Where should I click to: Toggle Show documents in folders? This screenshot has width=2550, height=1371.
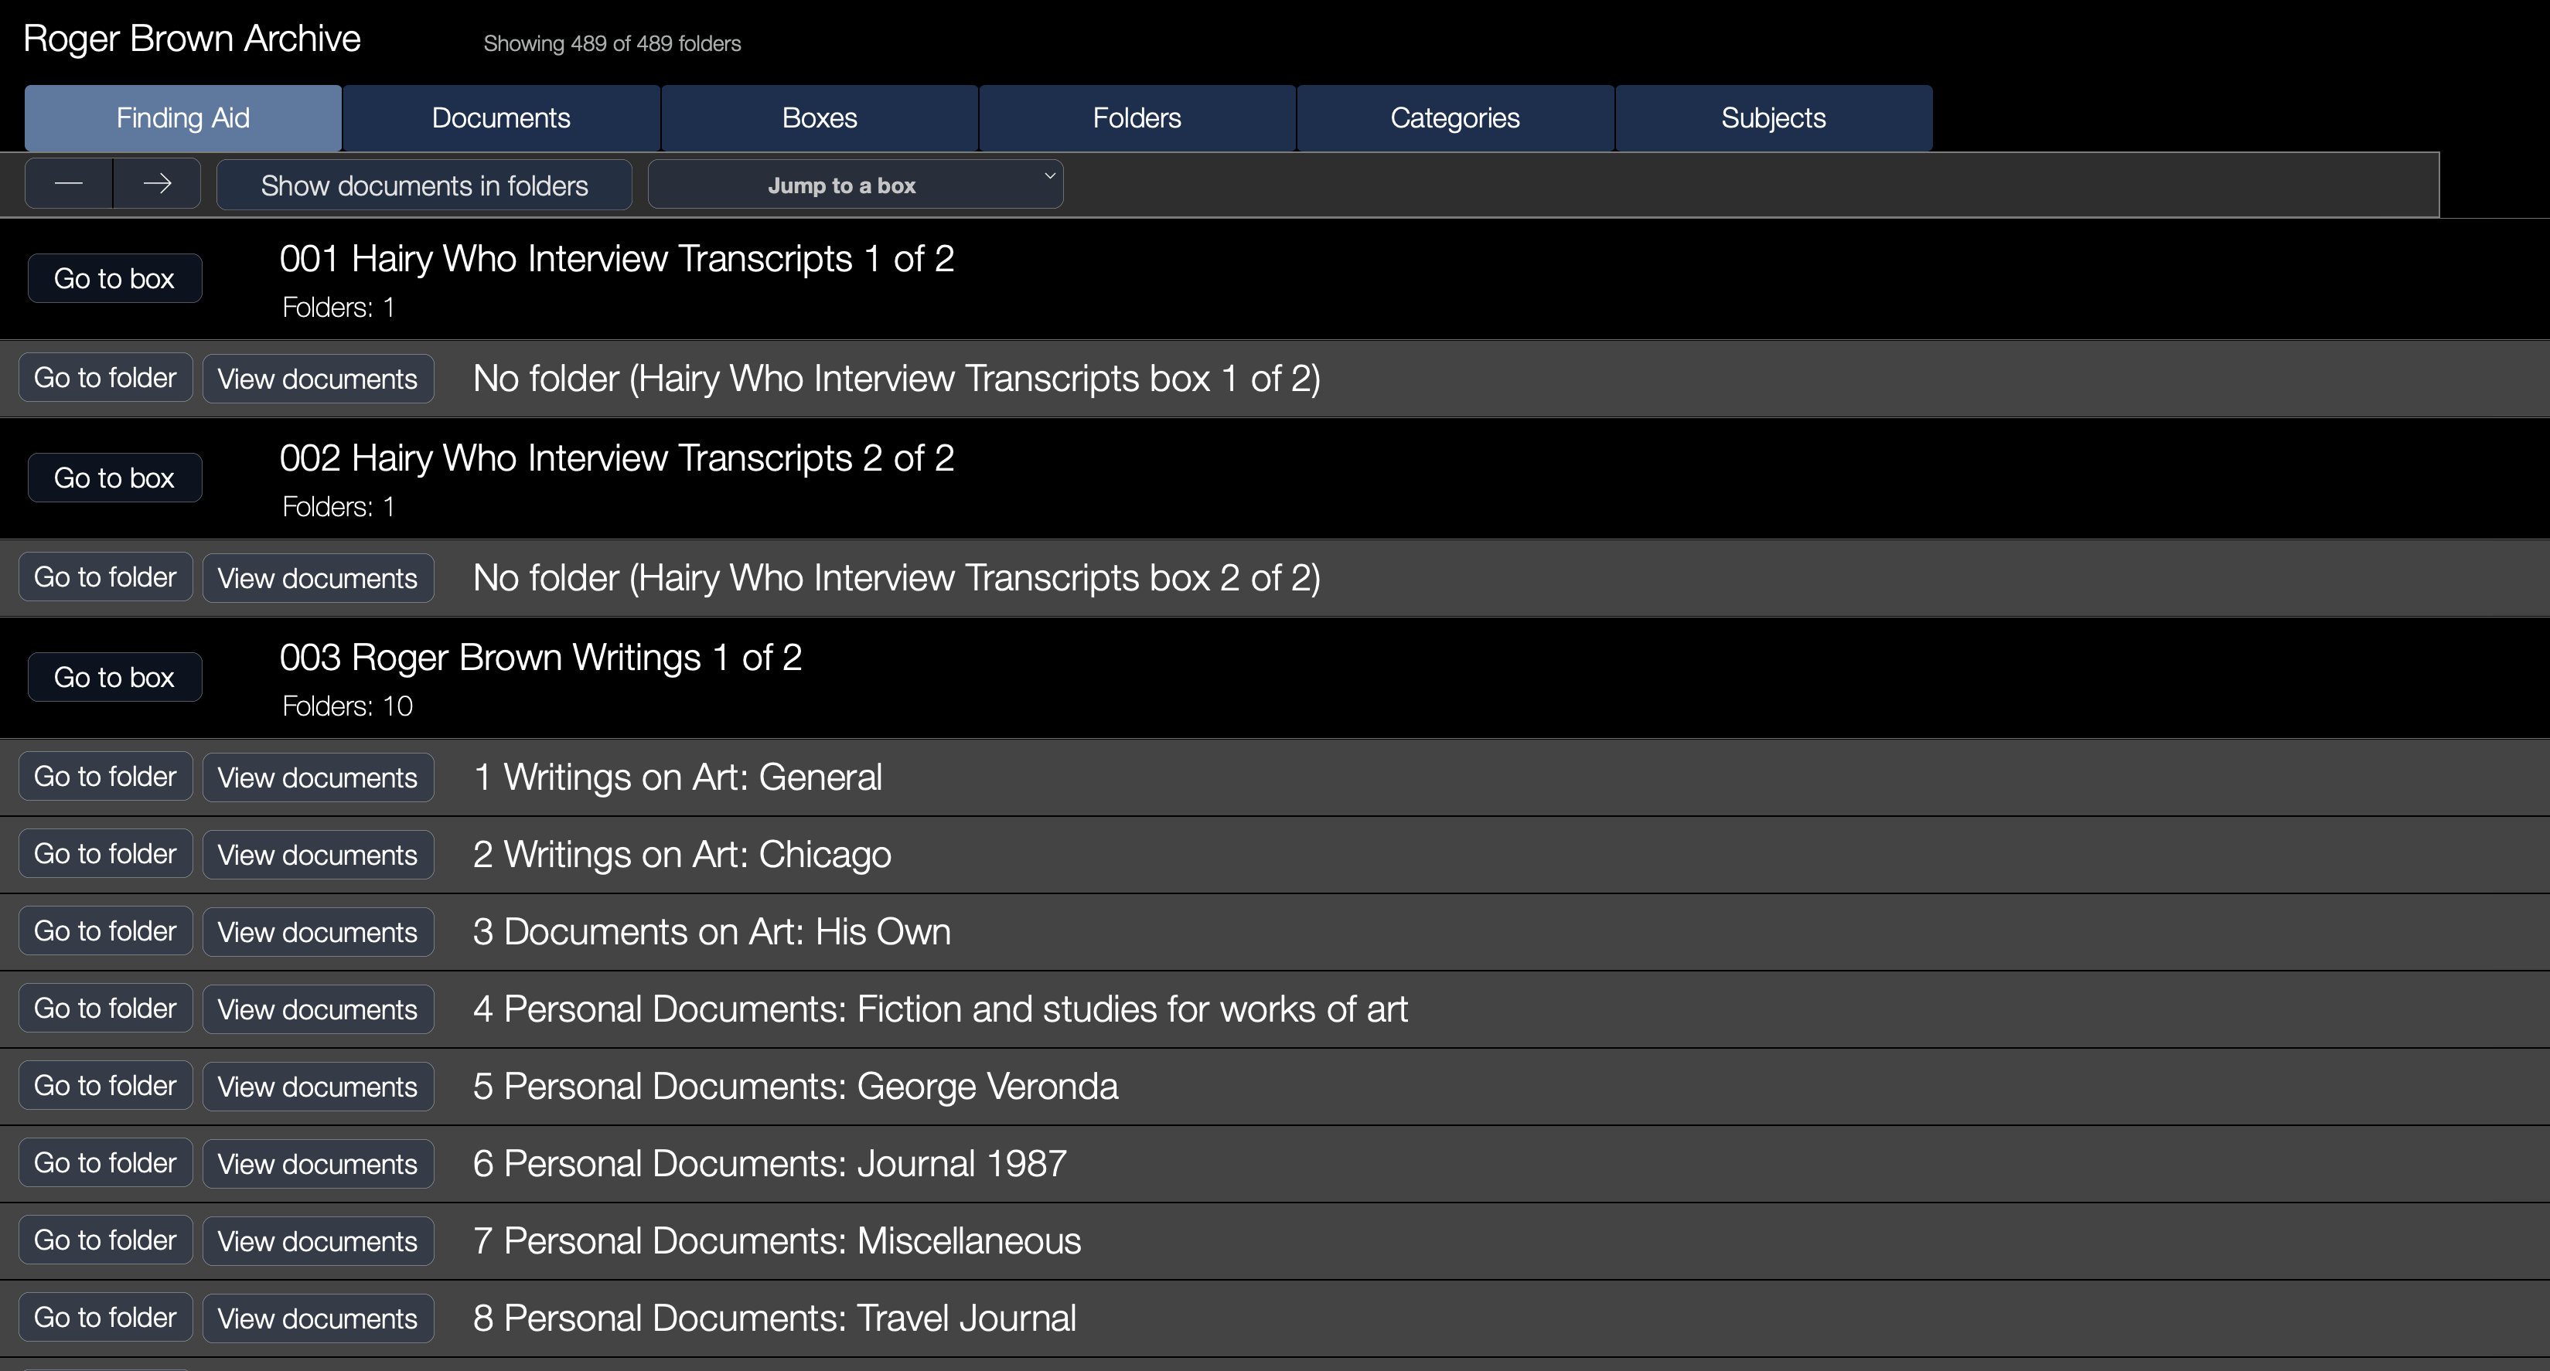(424, 185)
